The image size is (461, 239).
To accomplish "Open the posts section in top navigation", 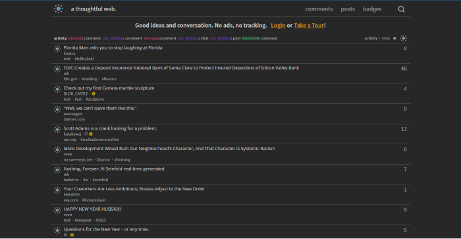I will point(348,9).
